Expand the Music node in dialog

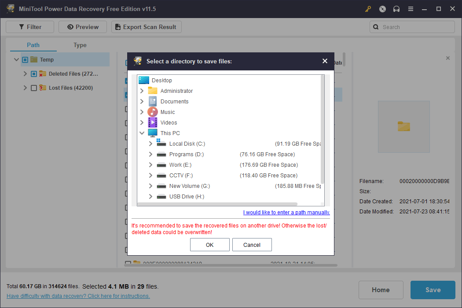[142, 112]
